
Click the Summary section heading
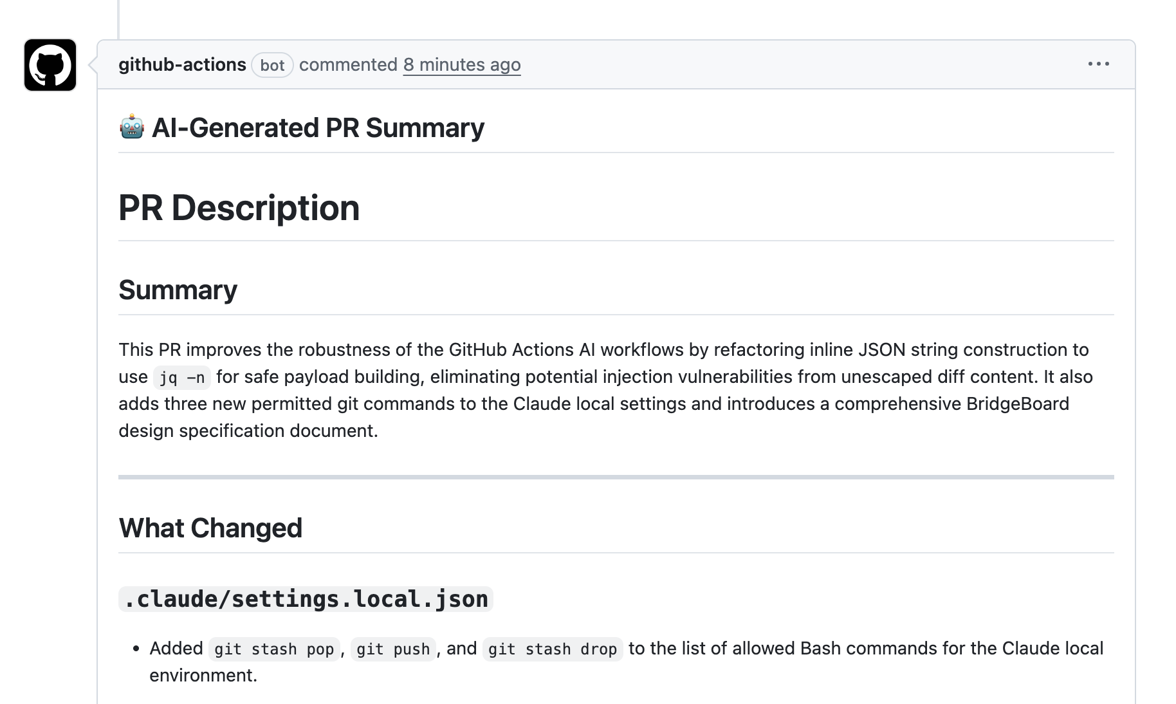coord(178,290)
